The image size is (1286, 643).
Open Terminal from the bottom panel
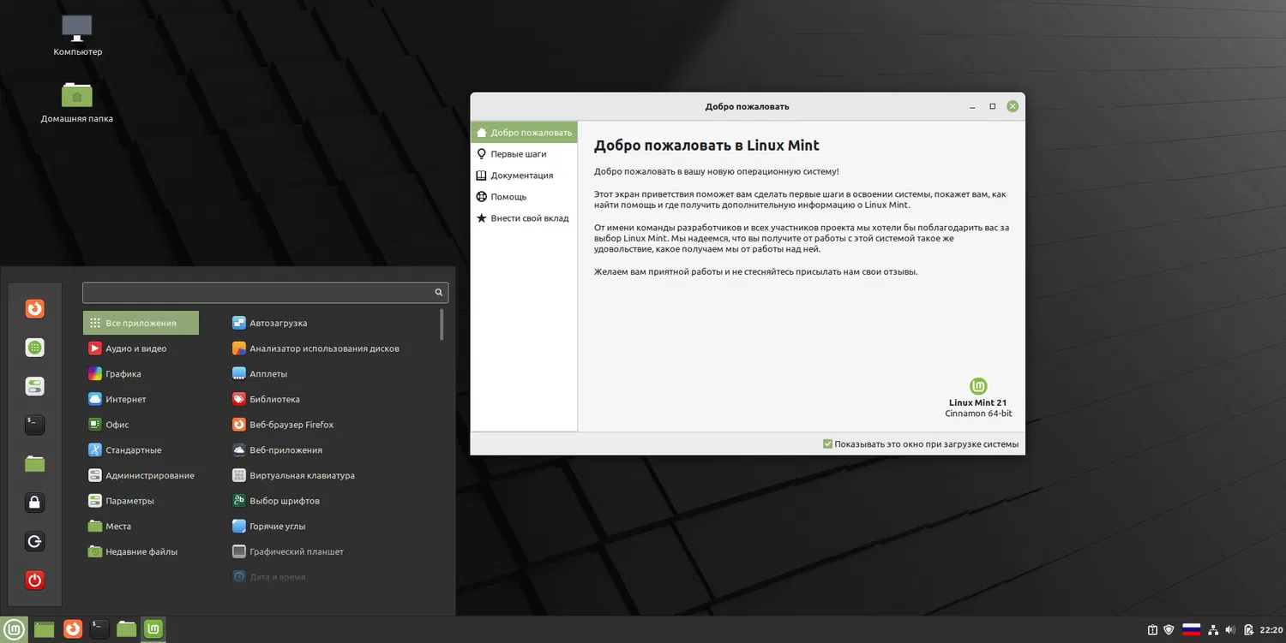(99, 629)
